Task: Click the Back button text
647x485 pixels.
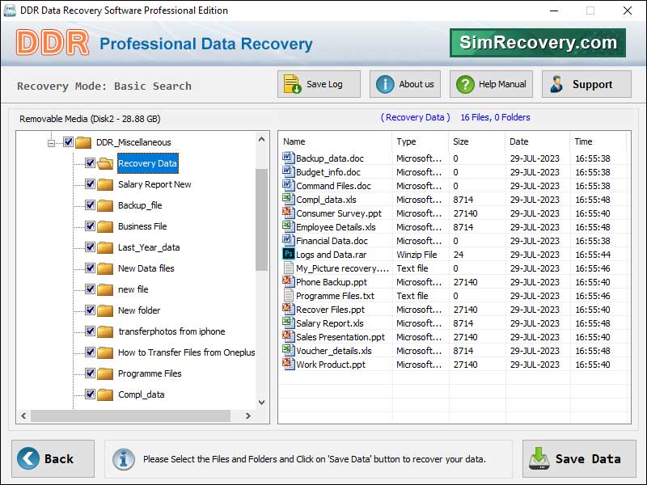Action: coord(59,459)
